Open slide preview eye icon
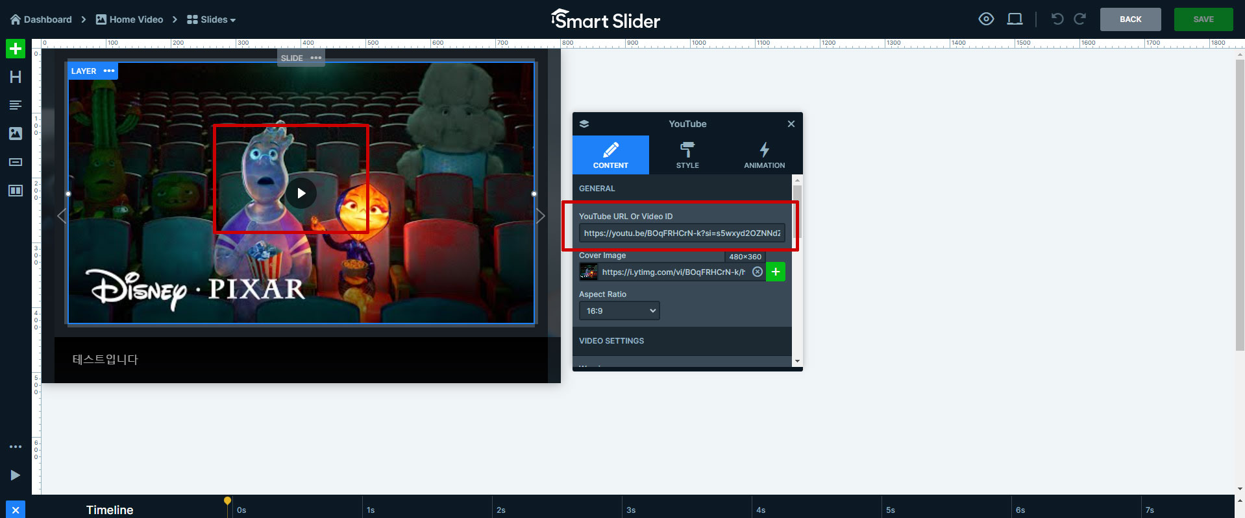Image resolution: width=1245 pixels, height=518 pixels. (x=986, y=19)
